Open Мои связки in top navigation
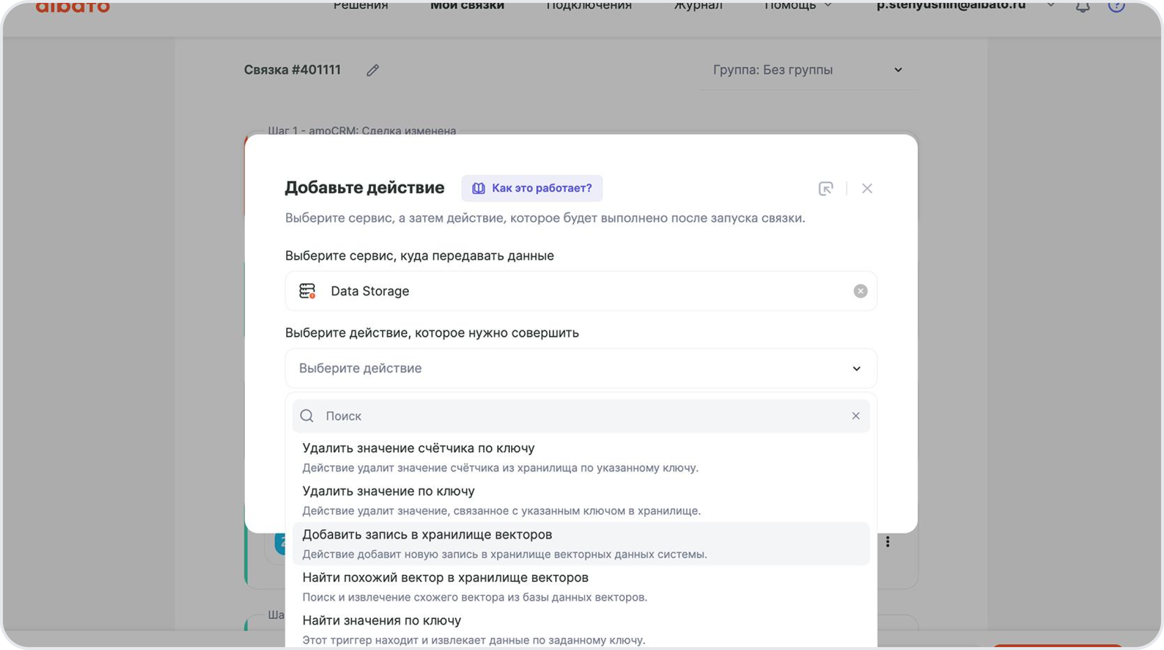Image resolution: width=1164 pixels, height=650 pixels. [467, 5]
